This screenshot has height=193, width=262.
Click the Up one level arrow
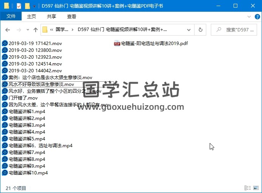pyautogui.click(x=36, y=30)
